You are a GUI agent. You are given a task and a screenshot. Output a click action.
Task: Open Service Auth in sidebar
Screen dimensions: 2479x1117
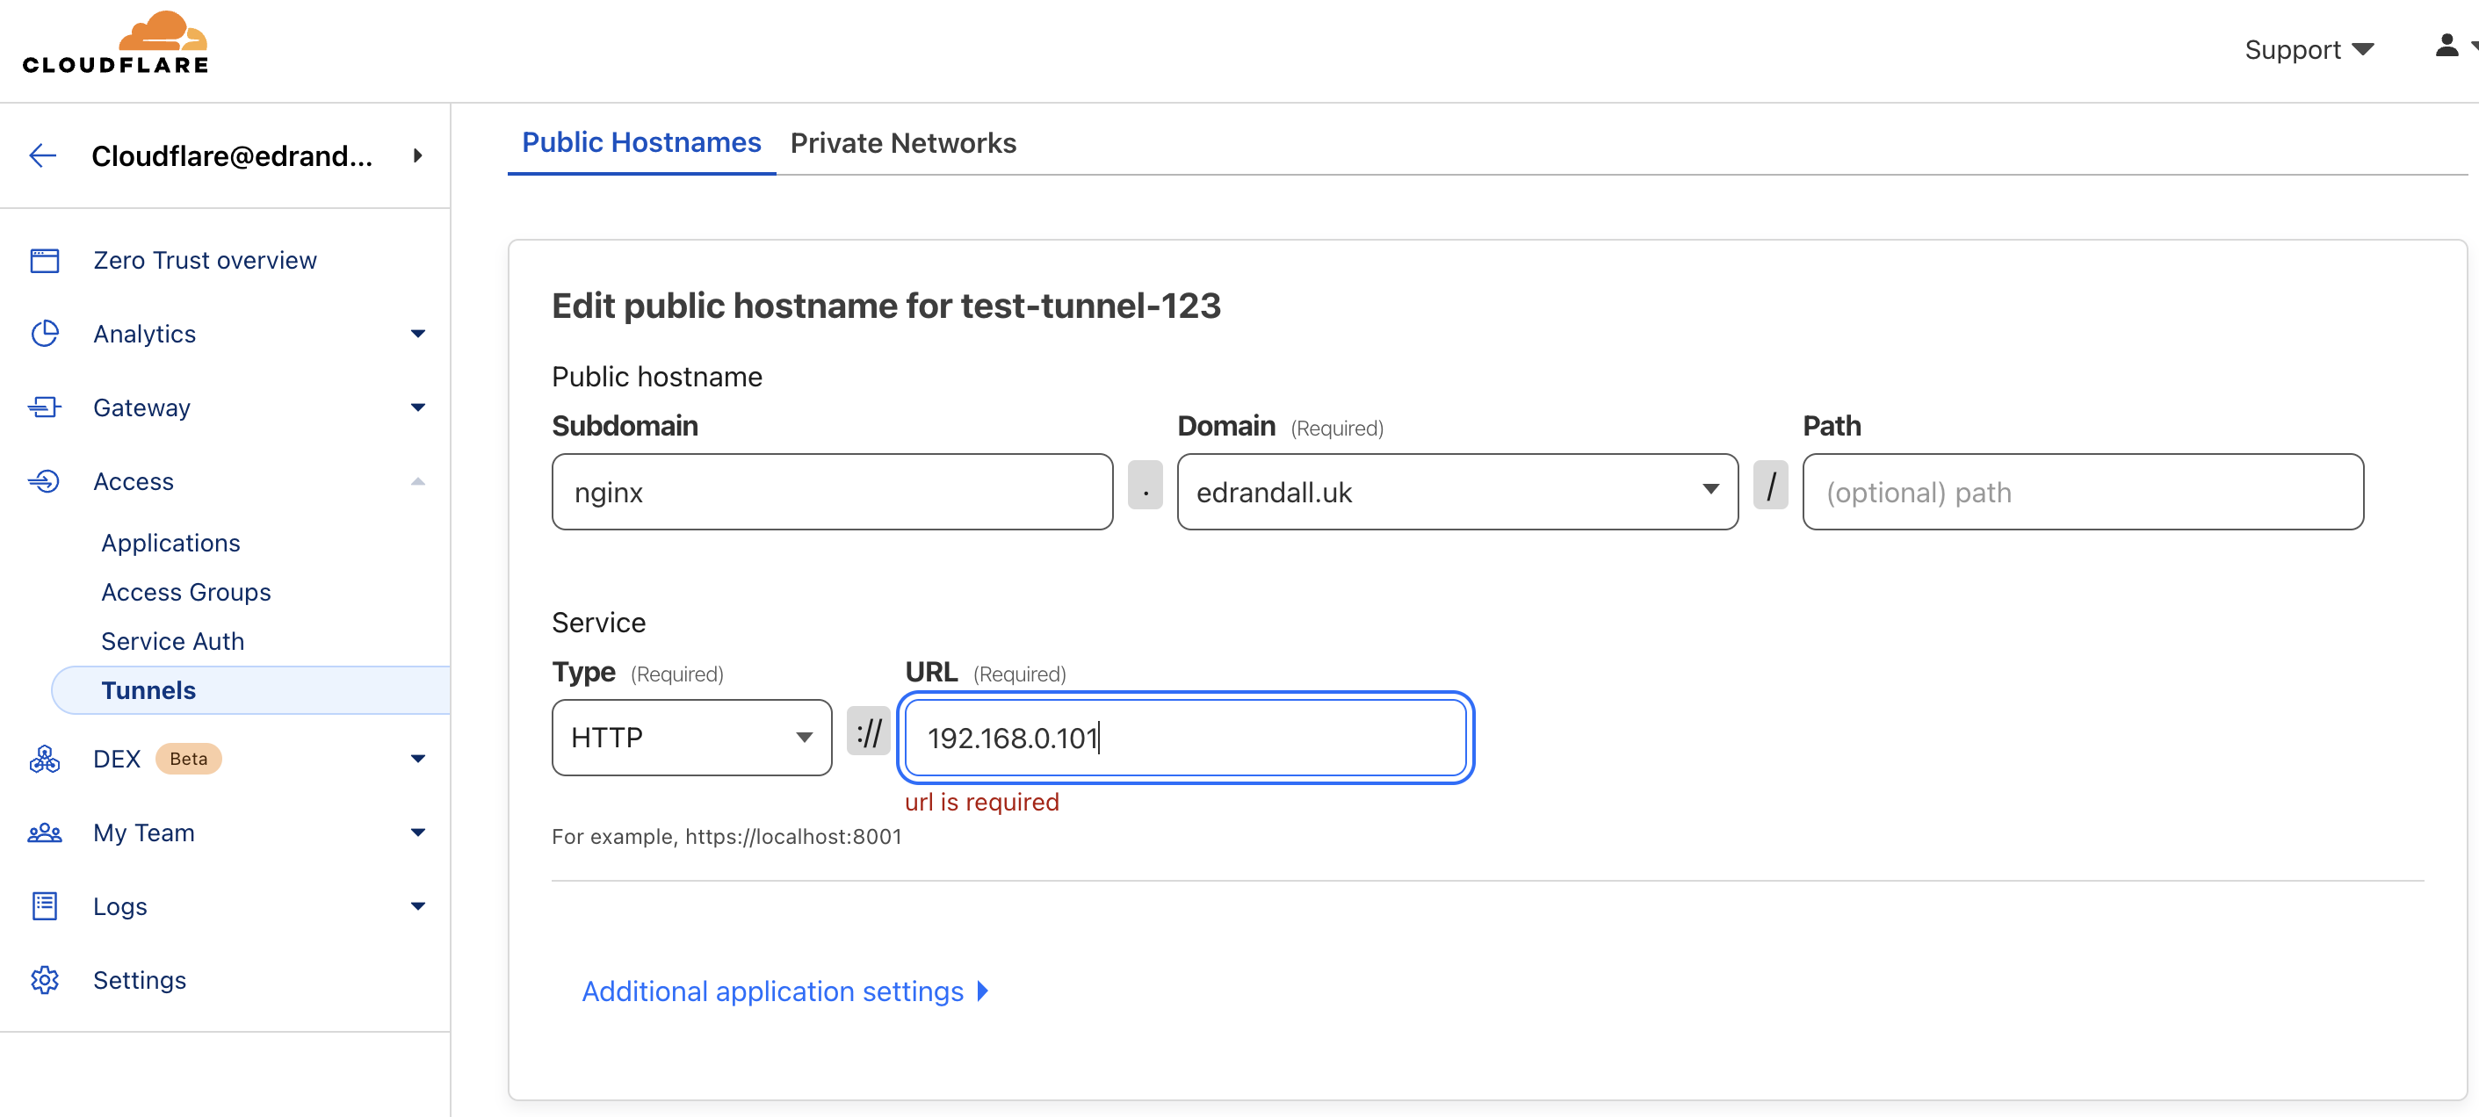click(172, 642)
